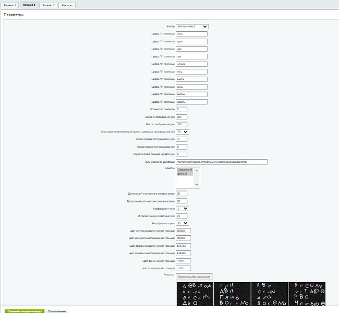This screenshot has height=313, width=339.
Task: Open the 'Вахтеры' tab
Action: click(67, 5)
